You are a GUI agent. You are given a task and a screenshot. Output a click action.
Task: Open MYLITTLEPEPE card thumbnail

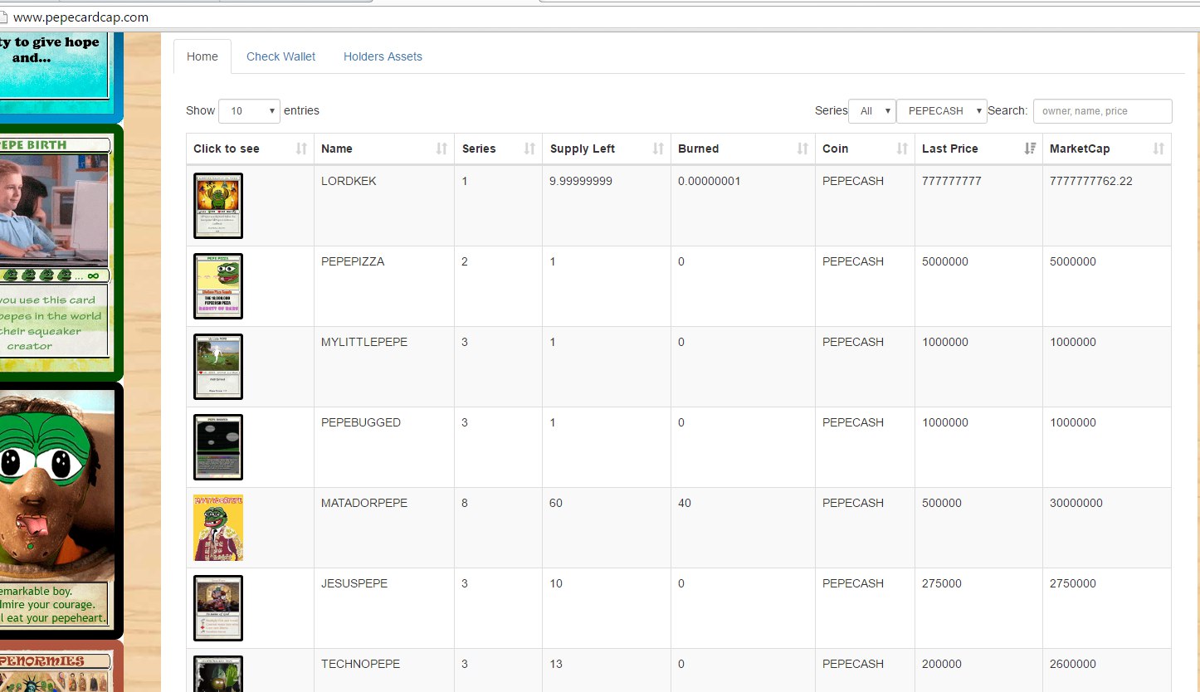pos(218,367)
